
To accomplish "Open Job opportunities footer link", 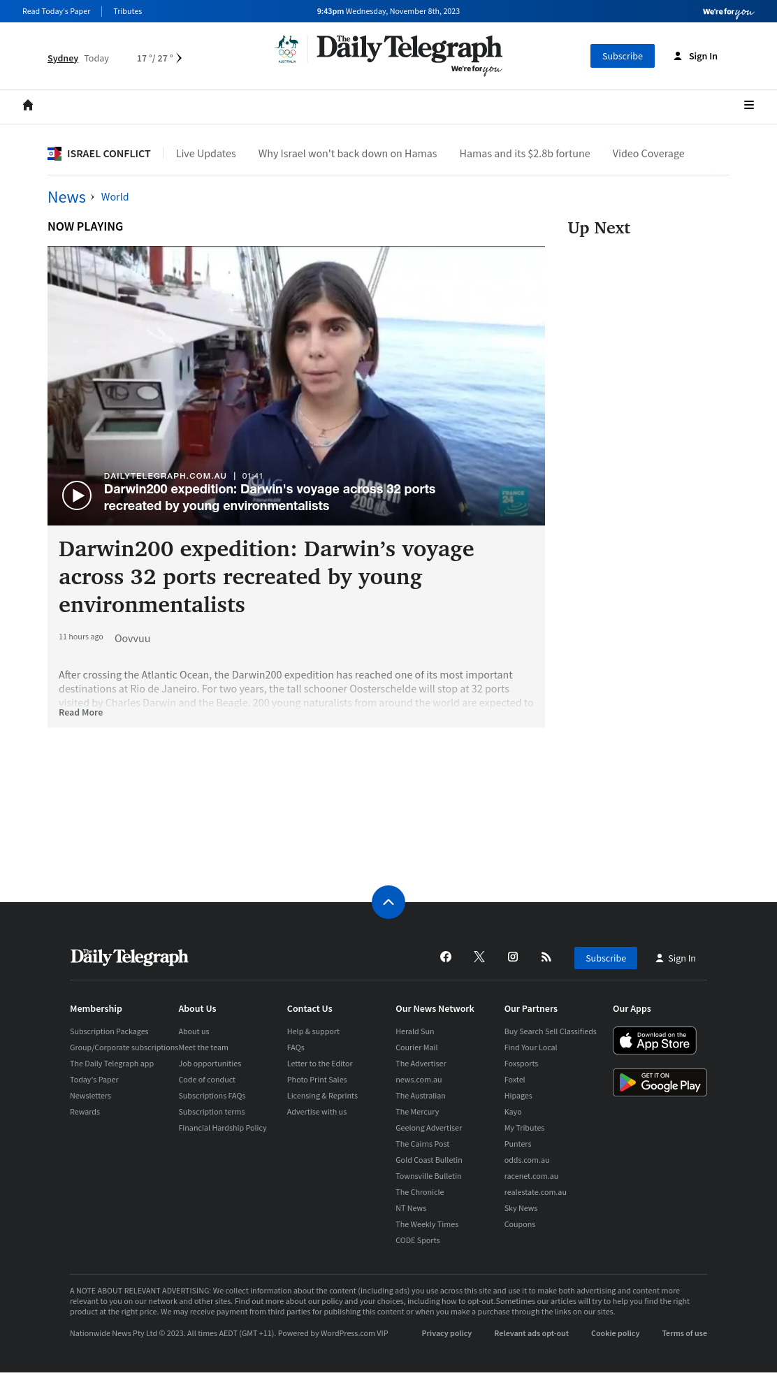I will (x=210, y=1064).
